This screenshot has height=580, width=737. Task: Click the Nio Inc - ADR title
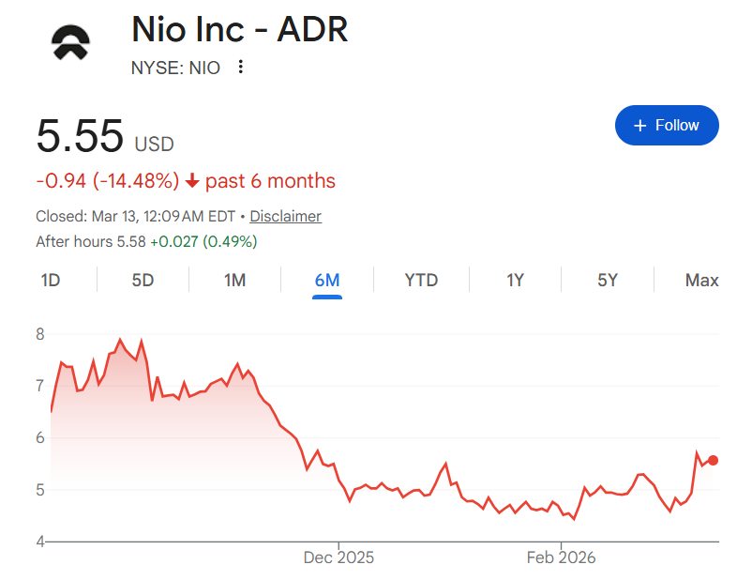coord(239,30)
